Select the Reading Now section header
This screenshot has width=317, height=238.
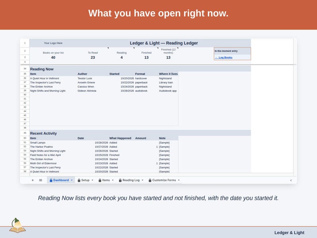42,69
